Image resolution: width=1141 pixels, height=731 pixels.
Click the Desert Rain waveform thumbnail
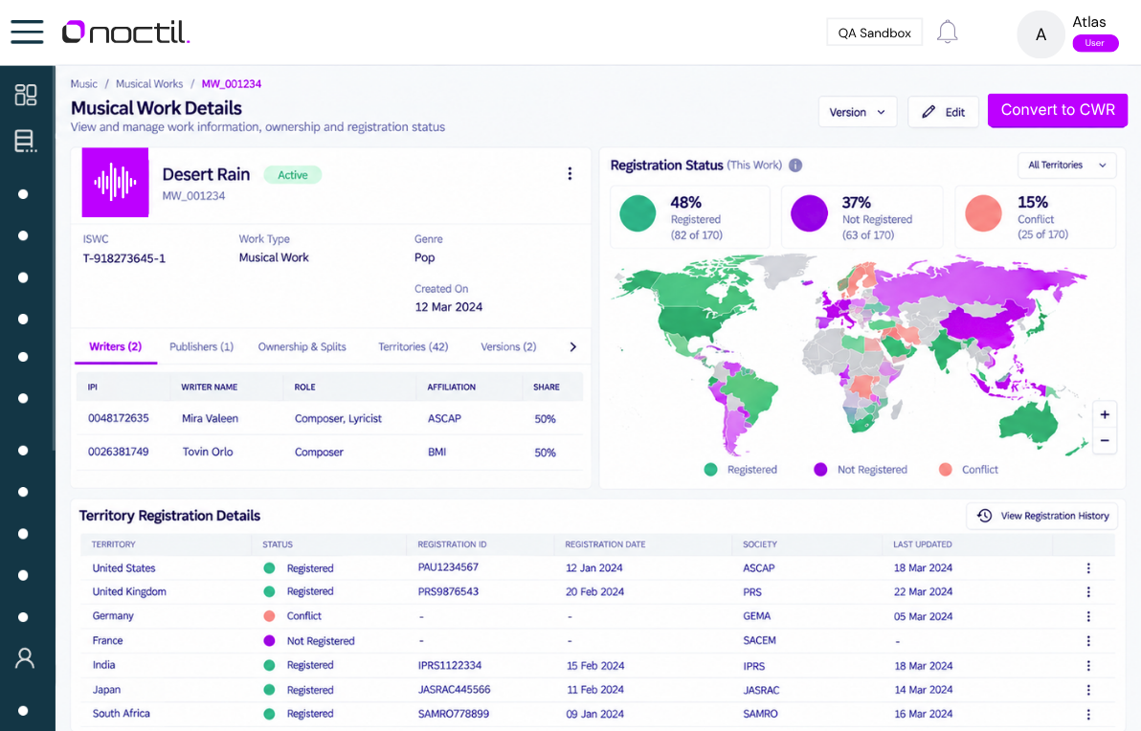tap(115, 182)
